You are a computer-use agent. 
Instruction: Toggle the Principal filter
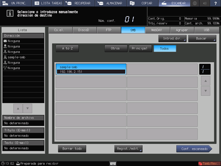[140, 48]
